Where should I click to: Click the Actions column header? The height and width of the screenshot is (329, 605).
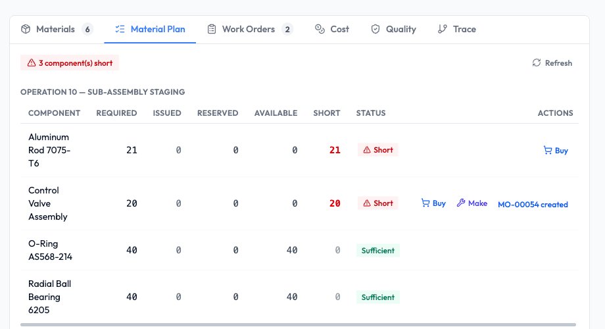[x=555, y=113]
